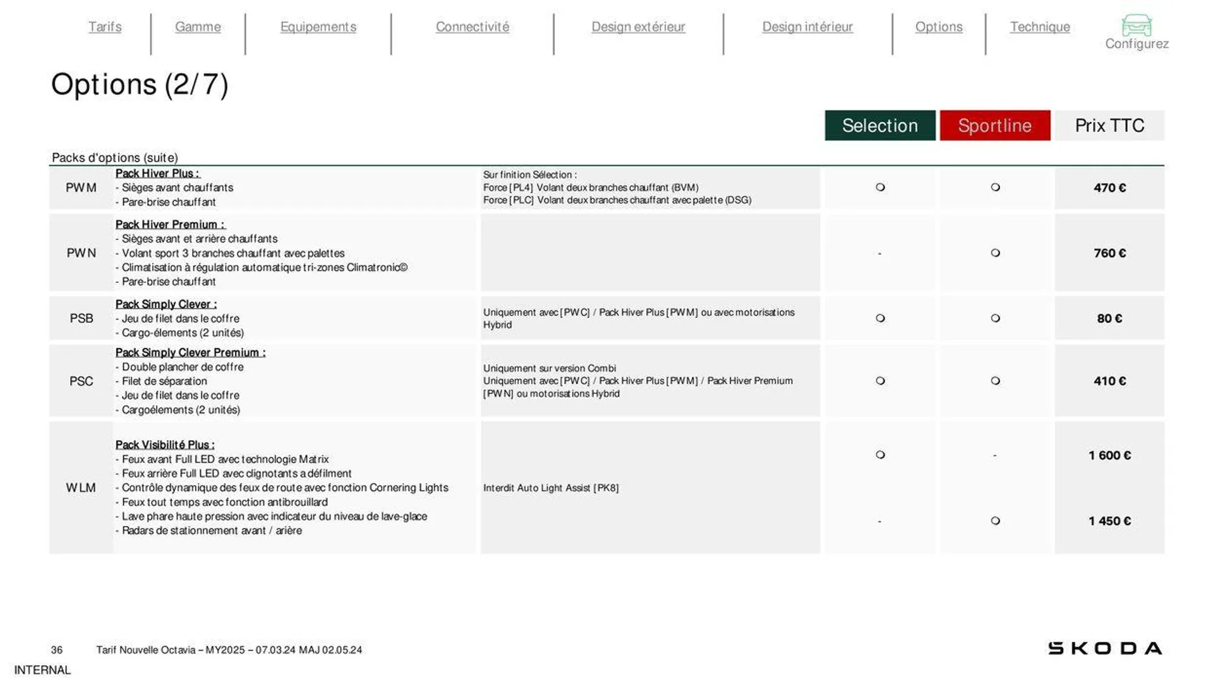This screenshot has height=682, width=1213.
Task: Click the WLM code cell
Action: 81,488
